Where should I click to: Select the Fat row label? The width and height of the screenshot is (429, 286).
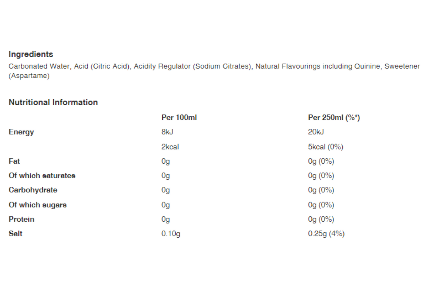[x=14, y=161]
